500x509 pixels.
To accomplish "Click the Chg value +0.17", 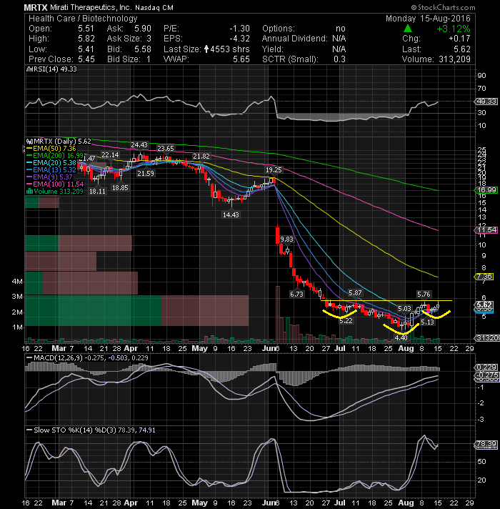I will (x=459, y=39).
